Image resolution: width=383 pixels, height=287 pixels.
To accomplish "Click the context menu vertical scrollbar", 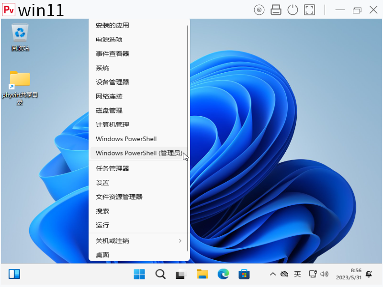I will (x=188, y=138).
